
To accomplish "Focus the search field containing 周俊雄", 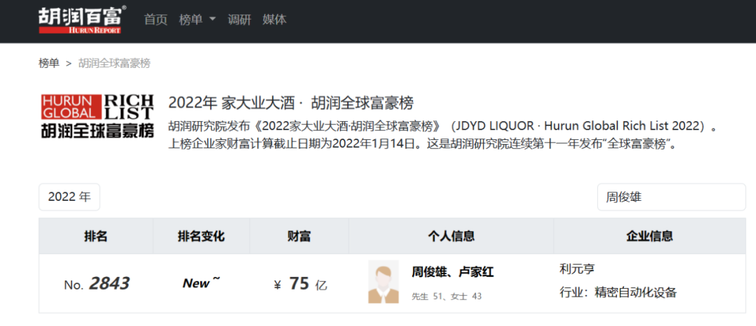I will [x=671, y=197].
